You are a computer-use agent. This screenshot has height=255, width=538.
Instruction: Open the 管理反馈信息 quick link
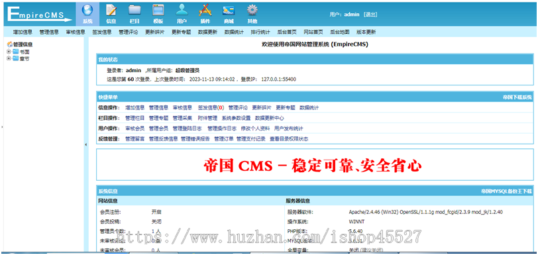(x=163, y=139)
